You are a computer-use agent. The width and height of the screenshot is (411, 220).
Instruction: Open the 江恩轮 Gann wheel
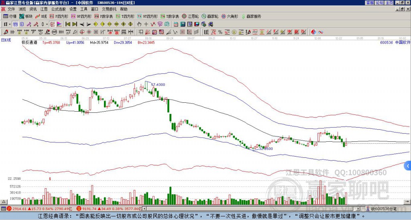coord(191,16)
